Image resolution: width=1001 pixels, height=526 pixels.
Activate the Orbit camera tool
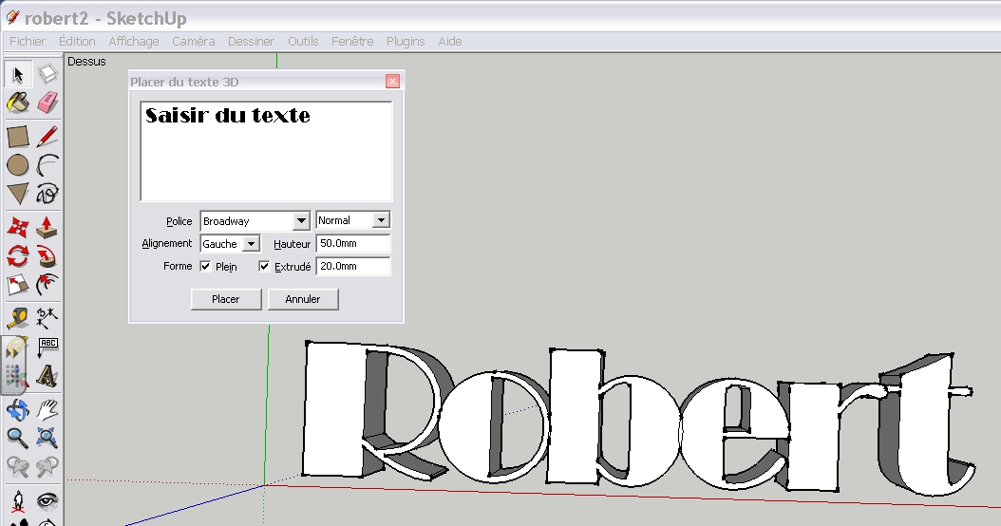[18, 410]
